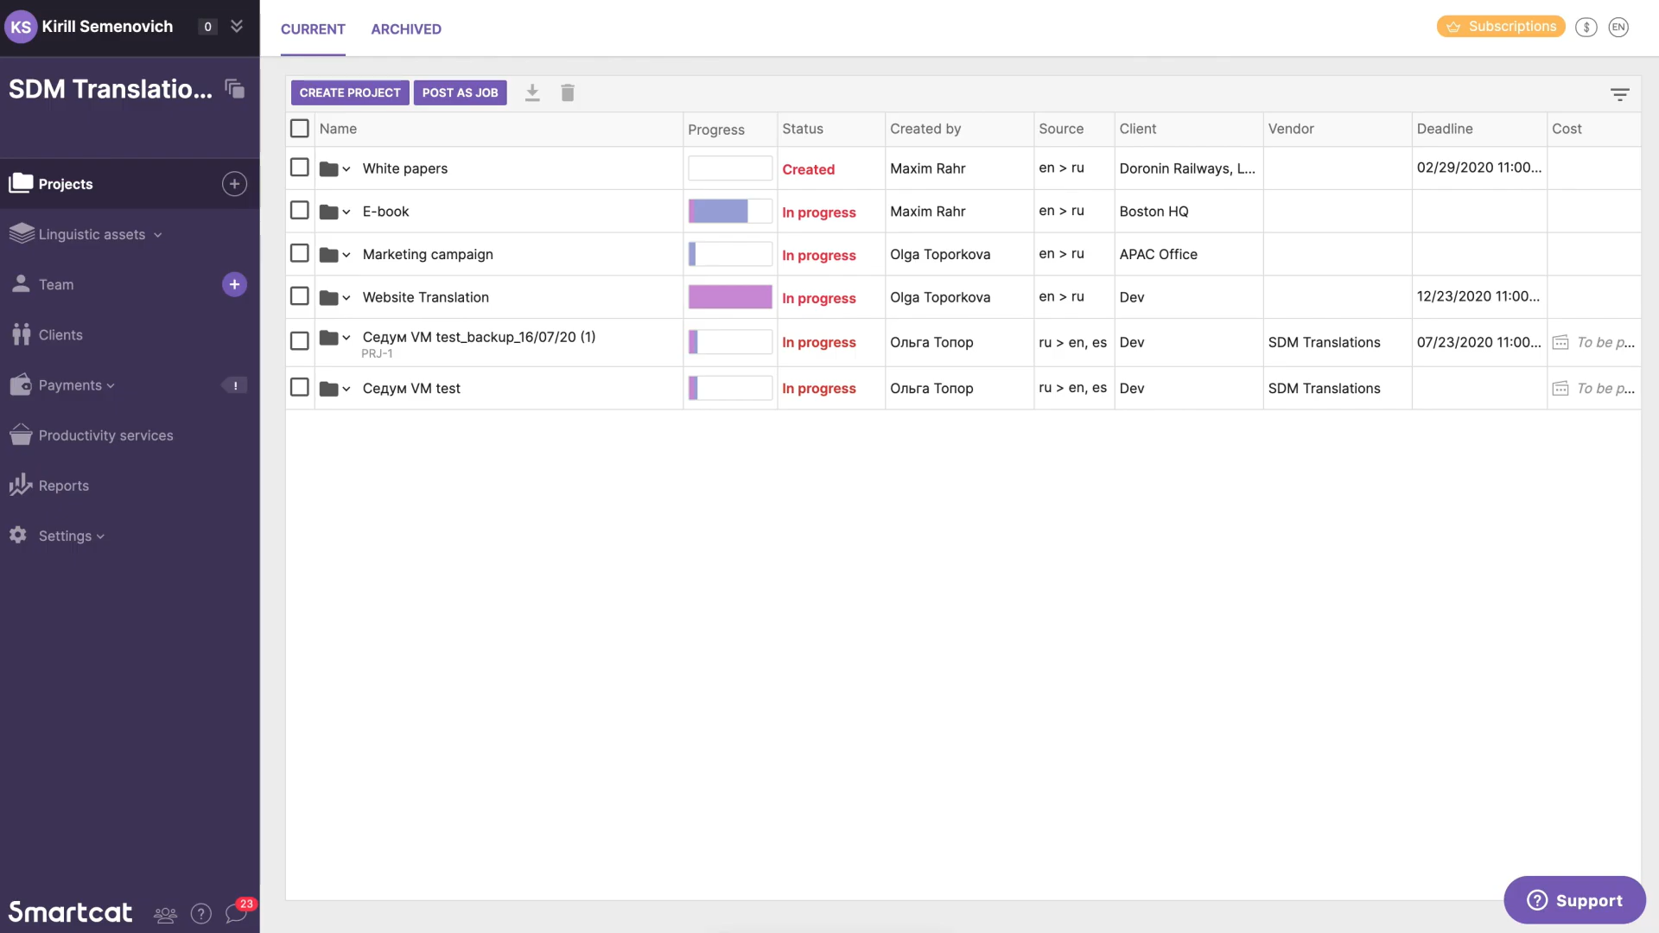Open Reports in the sidebar

[63, 486]
